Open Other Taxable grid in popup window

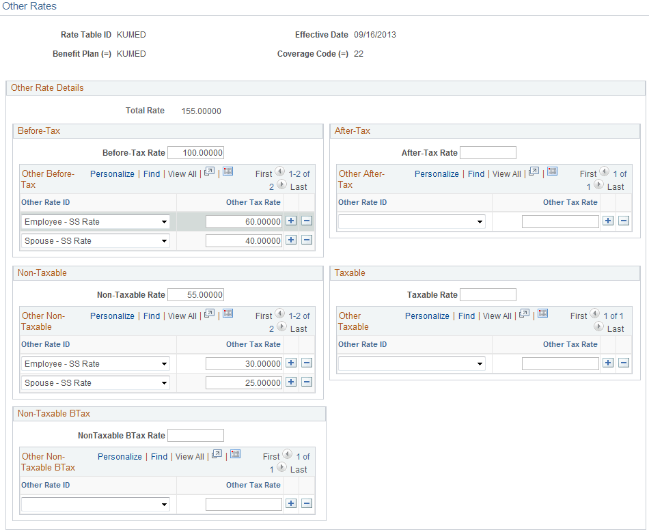click(x=524, y=313)
